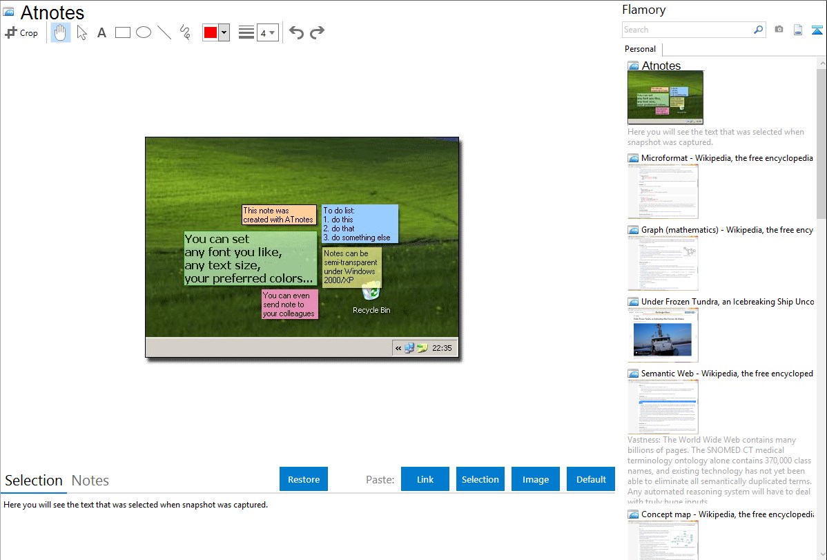
Task: Open the Under Frozen Tundra snapshot thumbnail
Action: coord(663,335)
